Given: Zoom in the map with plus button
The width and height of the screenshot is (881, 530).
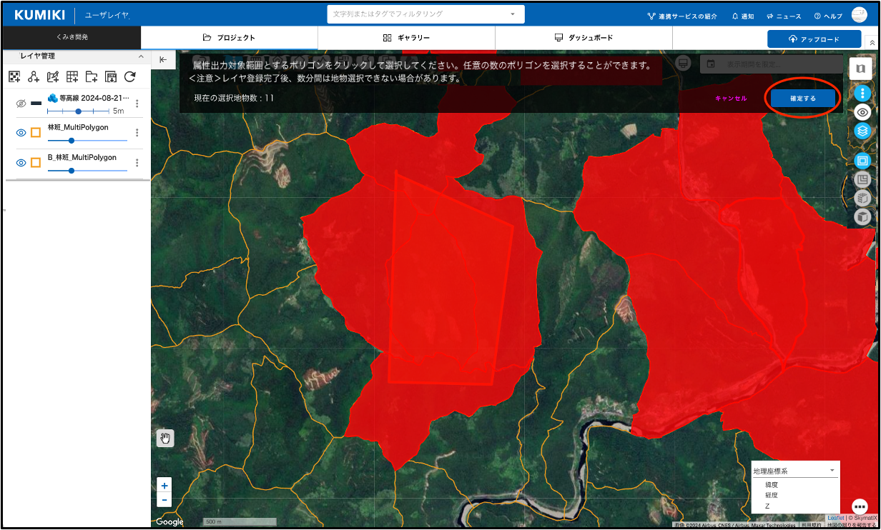Looking at the screenshot, I should [x=164, y=486].
